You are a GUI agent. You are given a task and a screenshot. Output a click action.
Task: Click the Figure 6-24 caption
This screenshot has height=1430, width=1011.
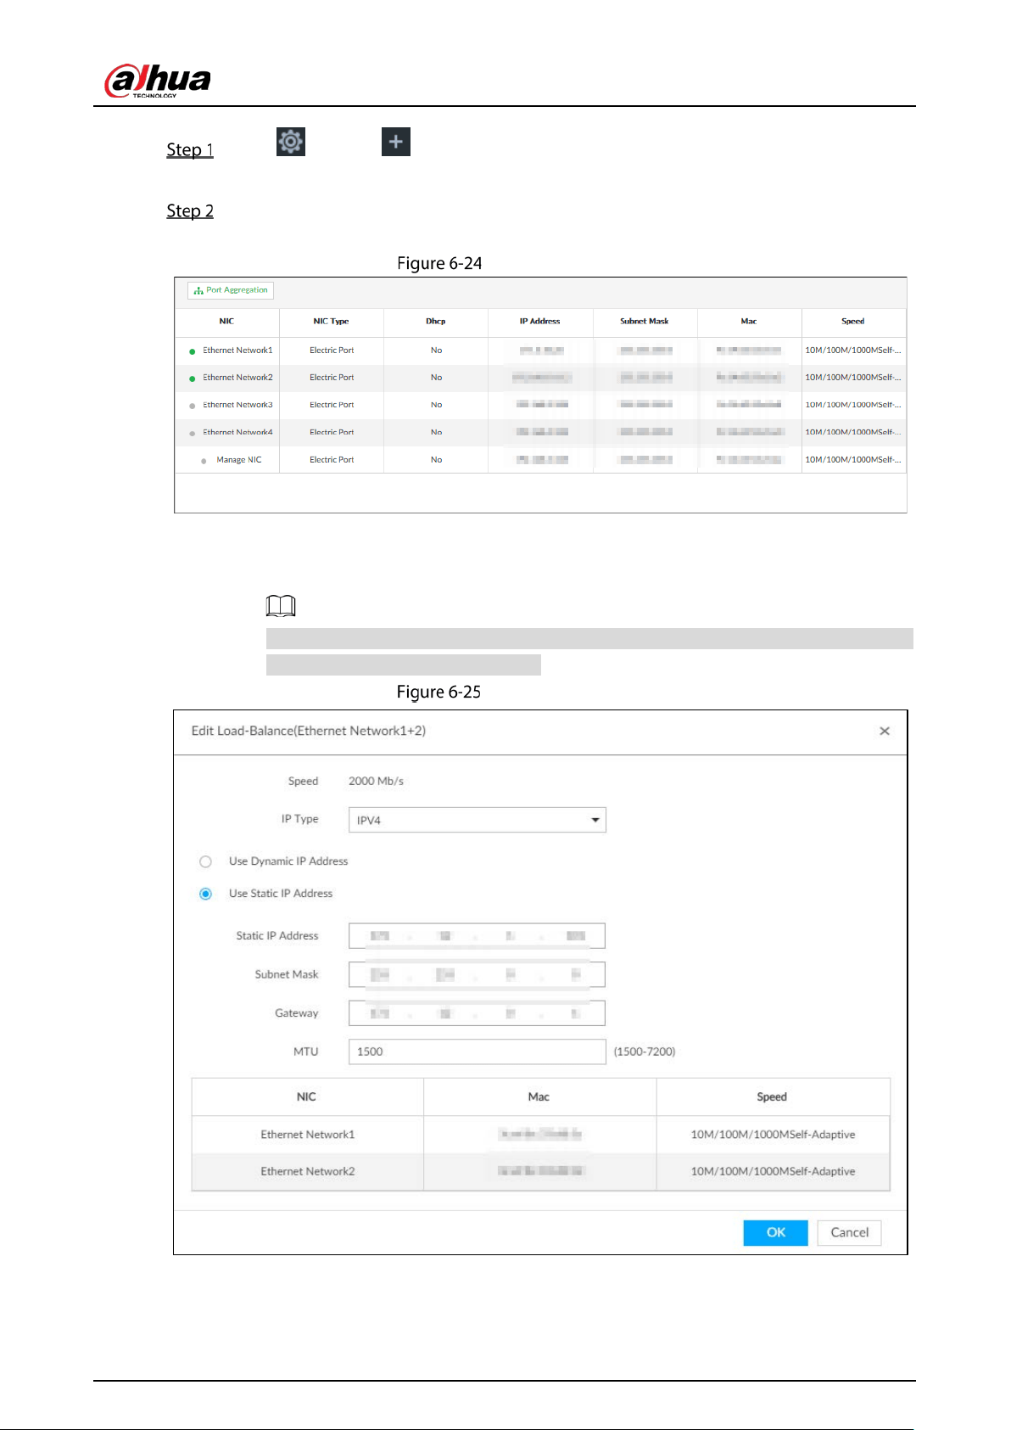click(x=439, y=263)
